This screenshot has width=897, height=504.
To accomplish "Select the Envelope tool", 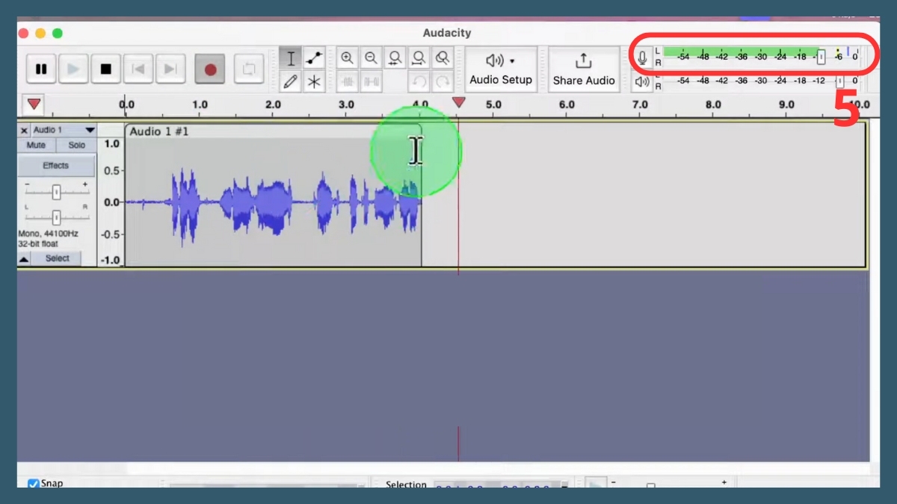I will pos(314,58).
